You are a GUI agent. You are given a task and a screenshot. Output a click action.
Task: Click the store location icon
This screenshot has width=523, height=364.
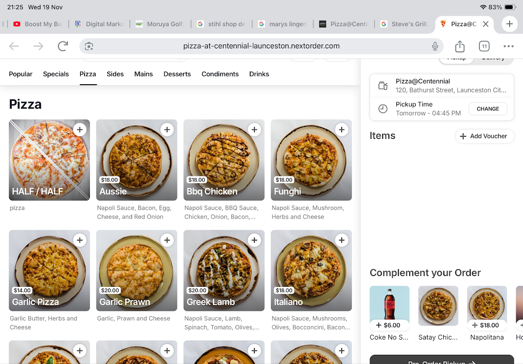[x=383, y=86]
